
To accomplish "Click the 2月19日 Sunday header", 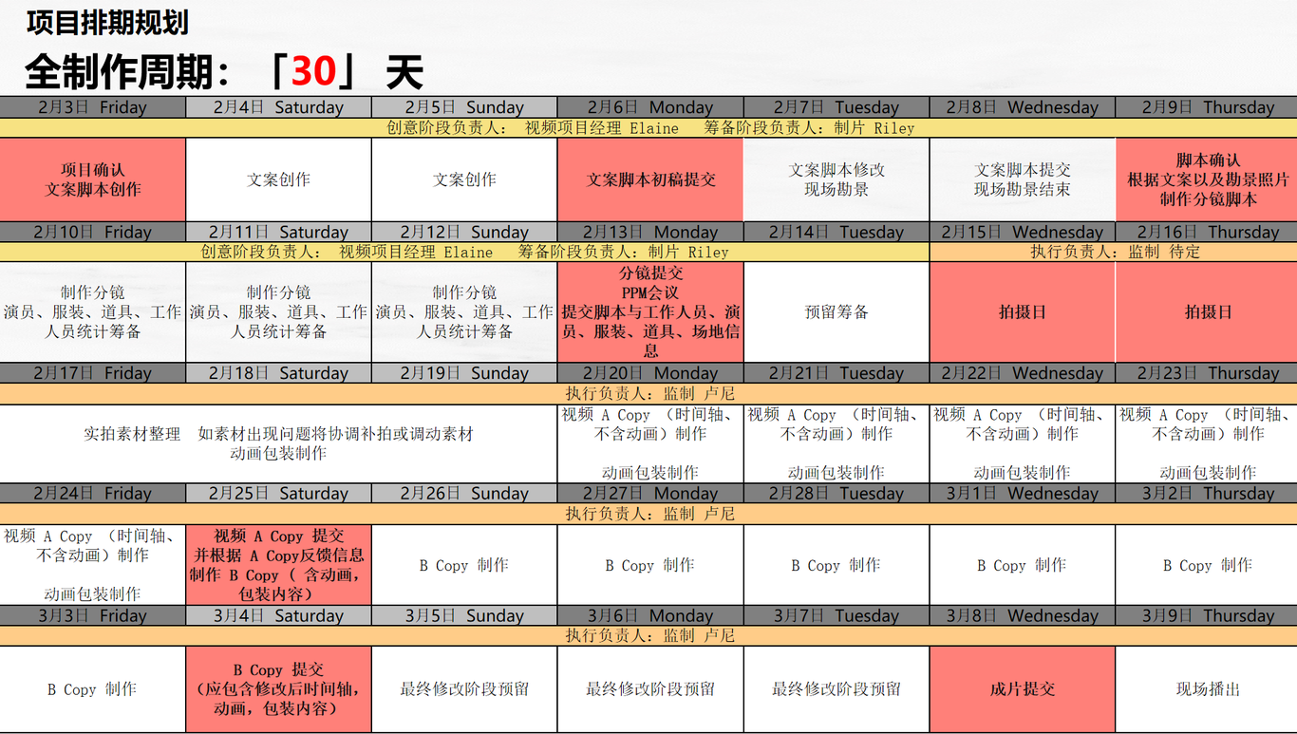I will click(464, 373).
